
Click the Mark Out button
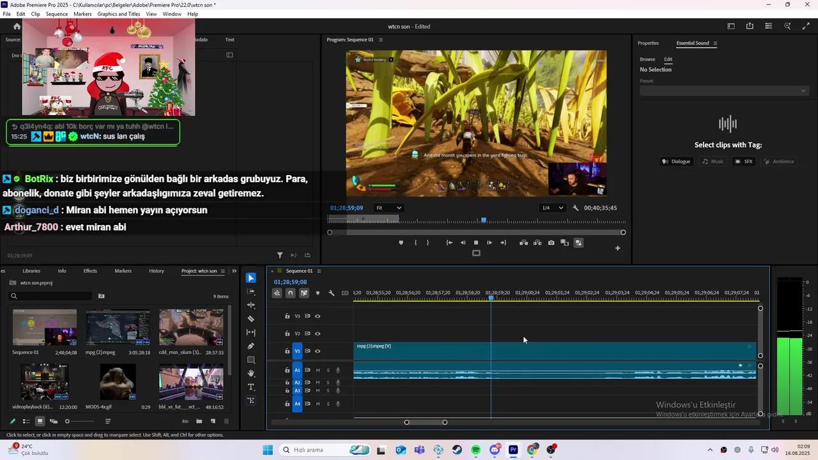click(x=428, y=243)
